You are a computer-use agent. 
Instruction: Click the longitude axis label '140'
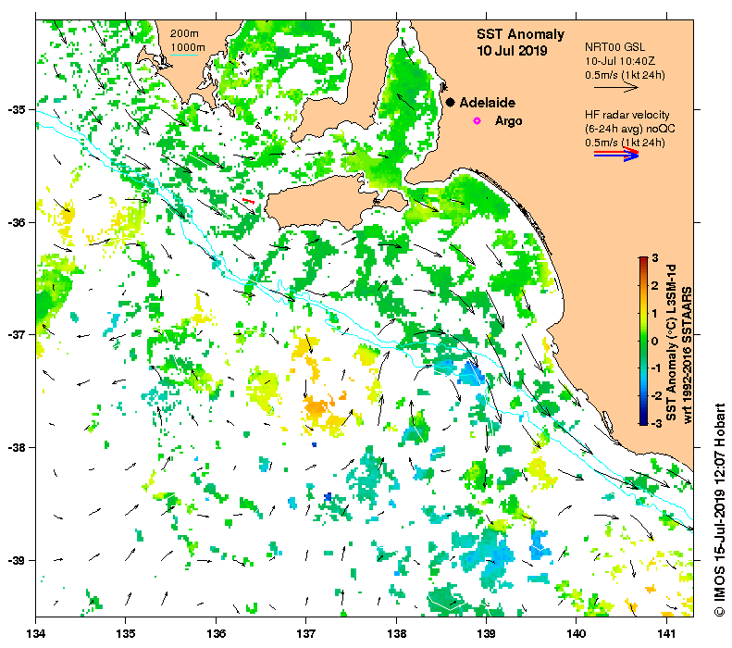pyautogui.click(x=577, y=633)
